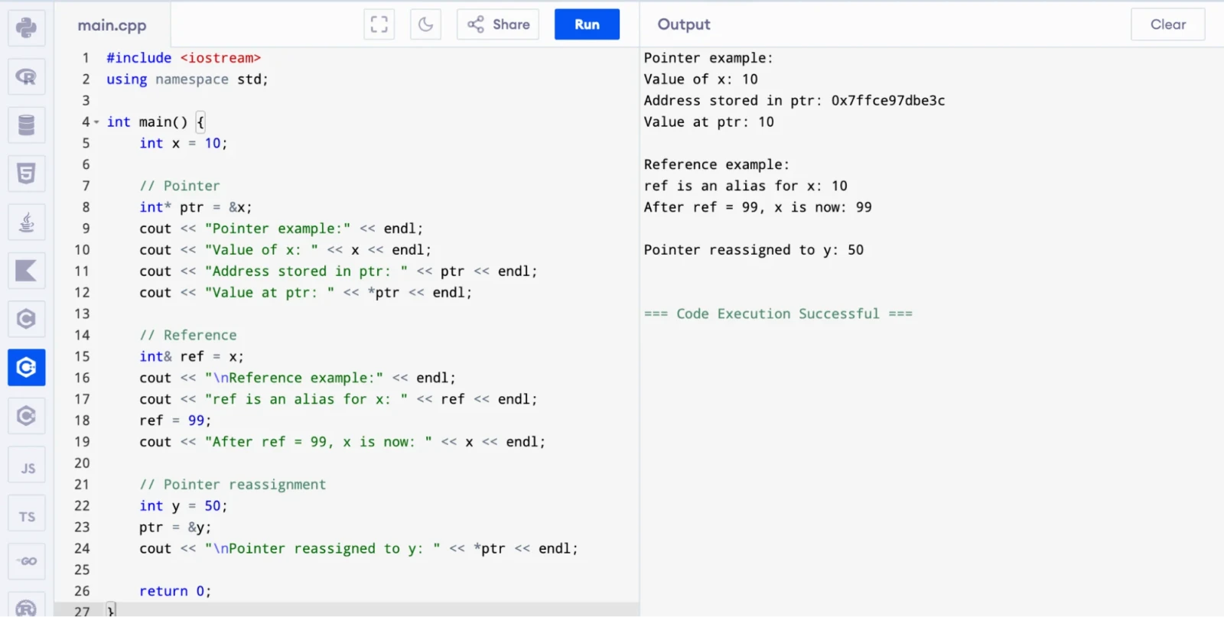Switch to the Kotlin compiler icon
Screen dimensions: 1224x617
click(27, 271)
